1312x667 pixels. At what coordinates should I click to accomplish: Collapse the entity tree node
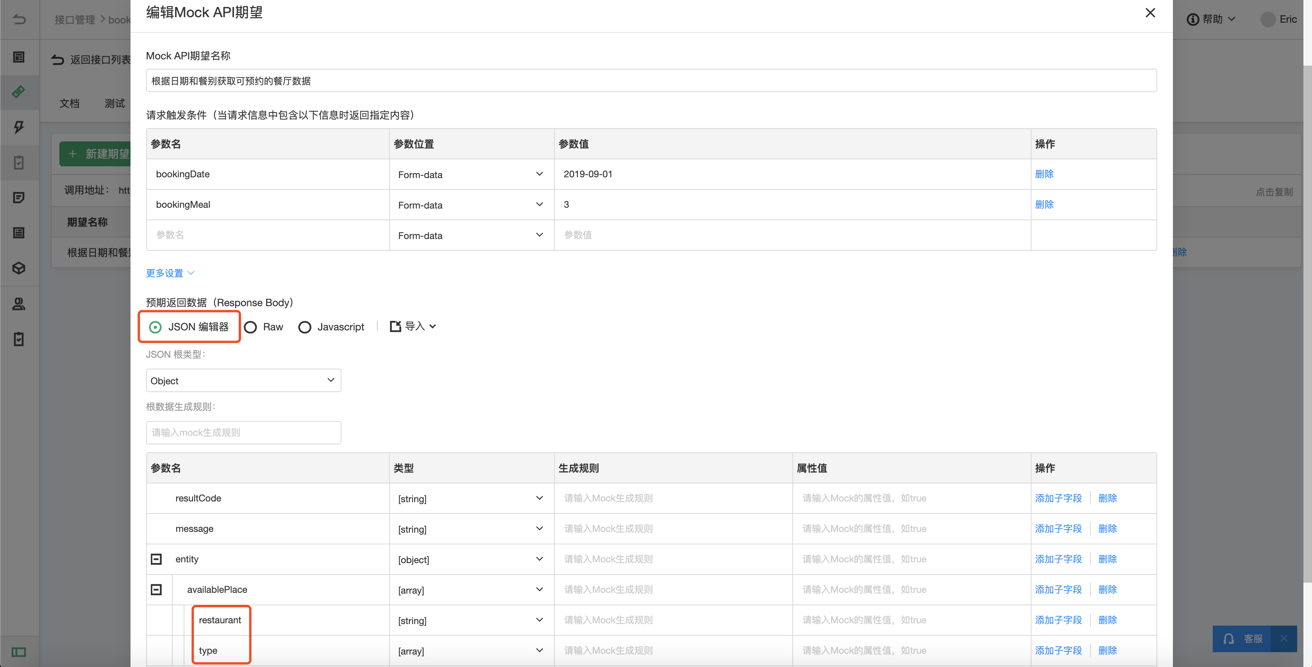coord(156,559)
